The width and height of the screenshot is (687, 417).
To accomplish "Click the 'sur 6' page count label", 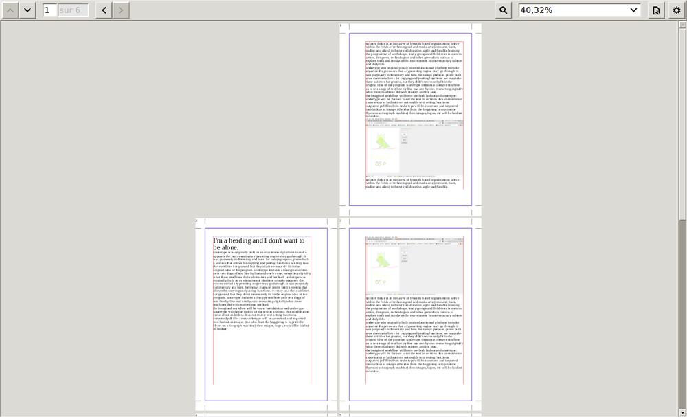I will click(x=74, y=10).
